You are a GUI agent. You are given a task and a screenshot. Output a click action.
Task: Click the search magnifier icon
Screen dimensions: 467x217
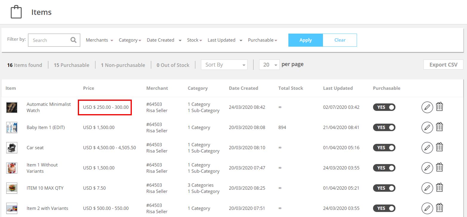[73, 40]
